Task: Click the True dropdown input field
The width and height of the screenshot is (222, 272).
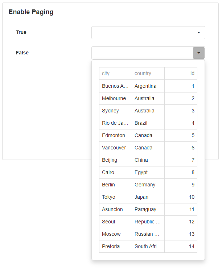Action: (x=142, y=33)
